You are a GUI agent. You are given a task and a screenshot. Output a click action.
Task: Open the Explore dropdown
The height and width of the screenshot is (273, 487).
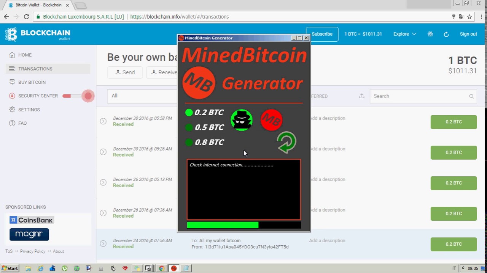[x=405, y=34]
